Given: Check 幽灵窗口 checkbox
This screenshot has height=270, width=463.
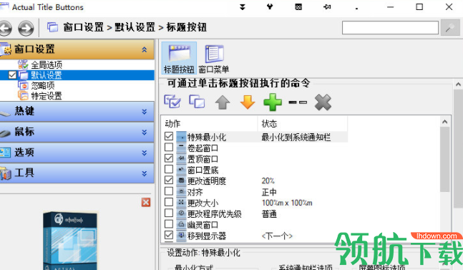Looking at the screenshot, I should 169,224.
